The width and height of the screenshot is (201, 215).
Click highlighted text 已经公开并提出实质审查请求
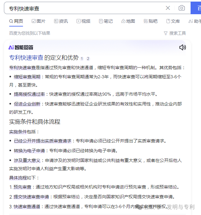click(x=43, y=141)
